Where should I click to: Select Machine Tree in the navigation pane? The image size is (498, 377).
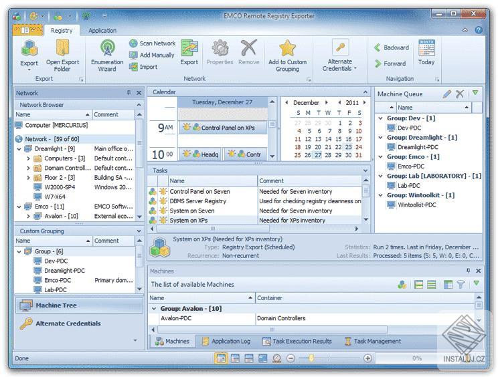pos(79,305)
